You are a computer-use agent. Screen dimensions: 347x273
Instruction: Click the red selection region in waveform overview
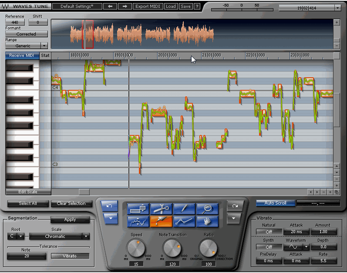click(88, 34)
